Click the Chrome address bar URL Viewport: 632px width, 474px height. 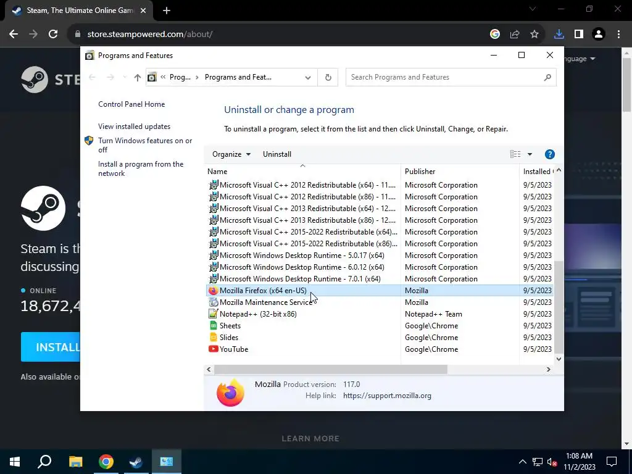click(150, 35)
